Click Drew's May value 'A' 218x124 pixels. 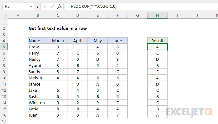pos(97,47)
